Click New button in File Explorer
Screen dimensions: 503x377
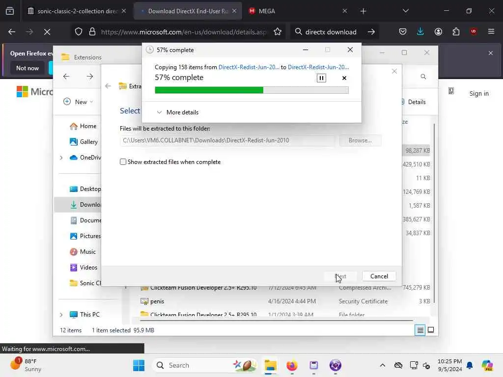click(x=78, y=102)
